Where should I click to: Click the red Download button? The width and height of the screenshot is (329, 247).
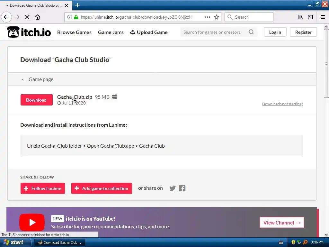pyautogui.click(x=37, y=100)
